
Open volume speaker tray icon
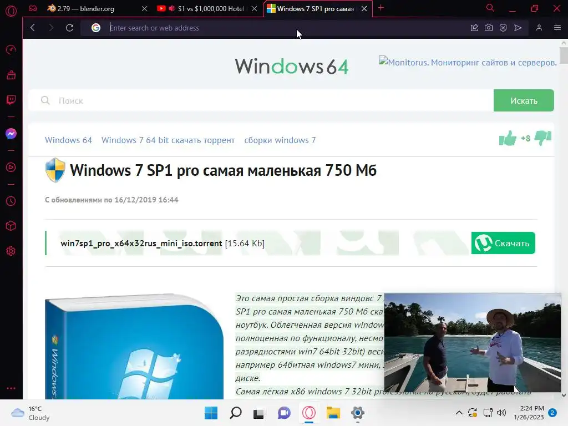click(x=501, y=413)
